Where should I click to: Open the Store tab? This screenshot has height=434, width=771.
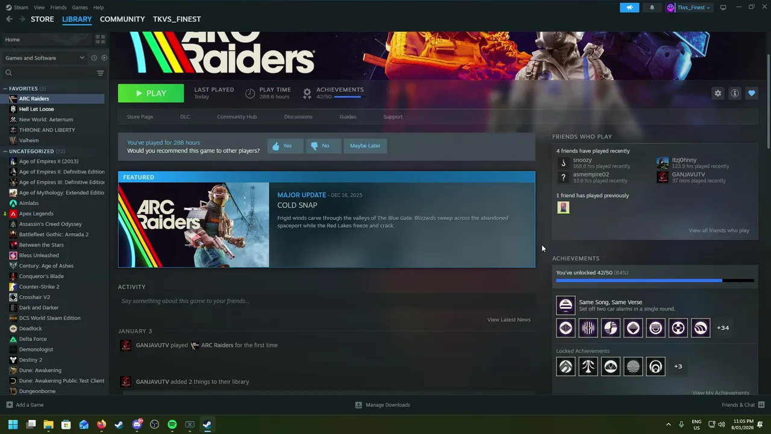point(42,19)
